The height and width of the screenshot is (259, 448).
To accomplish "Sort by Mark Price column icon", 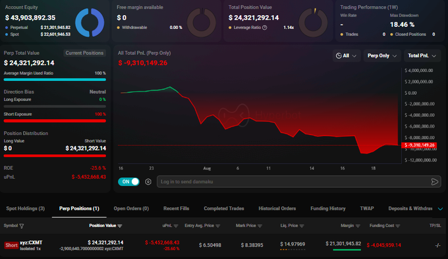I will 260,226.
